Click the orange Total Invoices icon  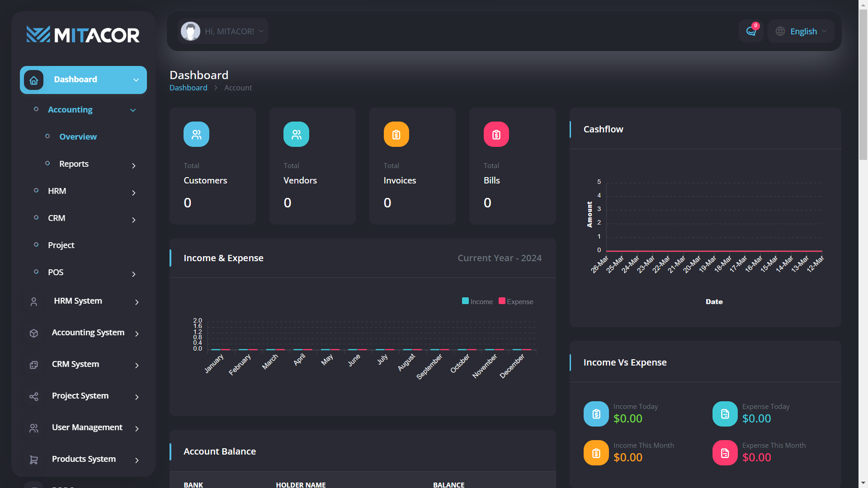click(396, 134)
